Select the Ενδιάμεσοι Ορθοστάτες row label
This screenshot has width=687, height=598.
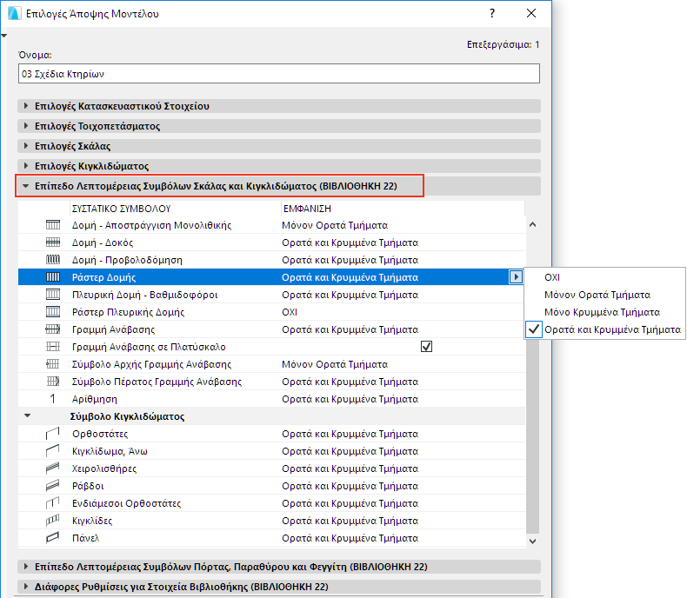click(x=127, y=503)
